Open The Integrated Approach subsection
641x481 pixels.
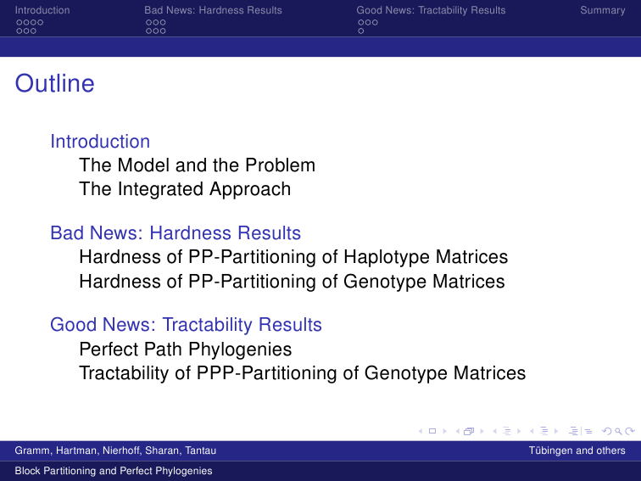185,189
